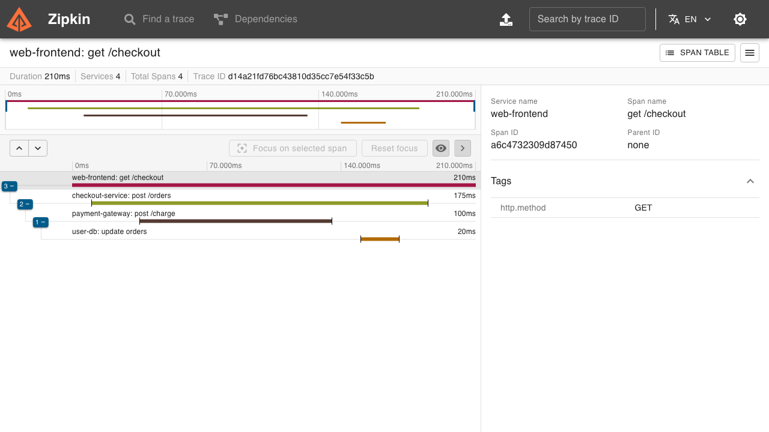Click the brown bar in the minimap overview
The height and width of the screenshot is (432, 769).
(x=195, y=115)
